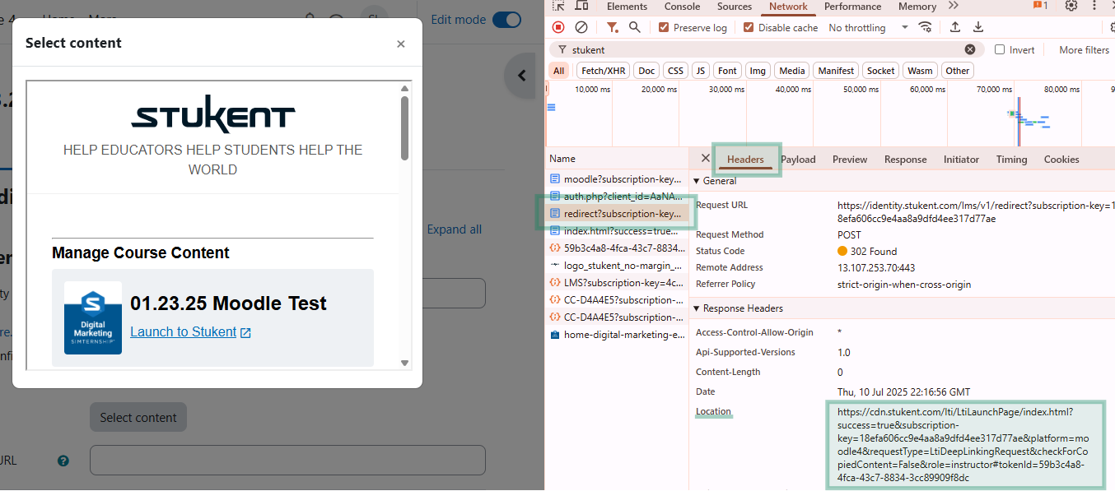Select the auth.php?client_id request row
The width and height of the screenshot is (1115, 491).
point(617,196)
